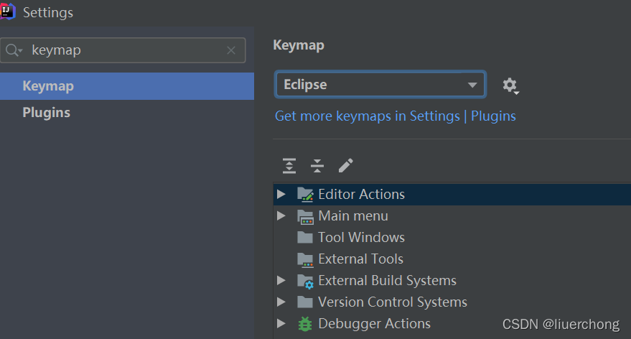
Task: Select the Tool Windows row
Action: click(x=452, y=238)
